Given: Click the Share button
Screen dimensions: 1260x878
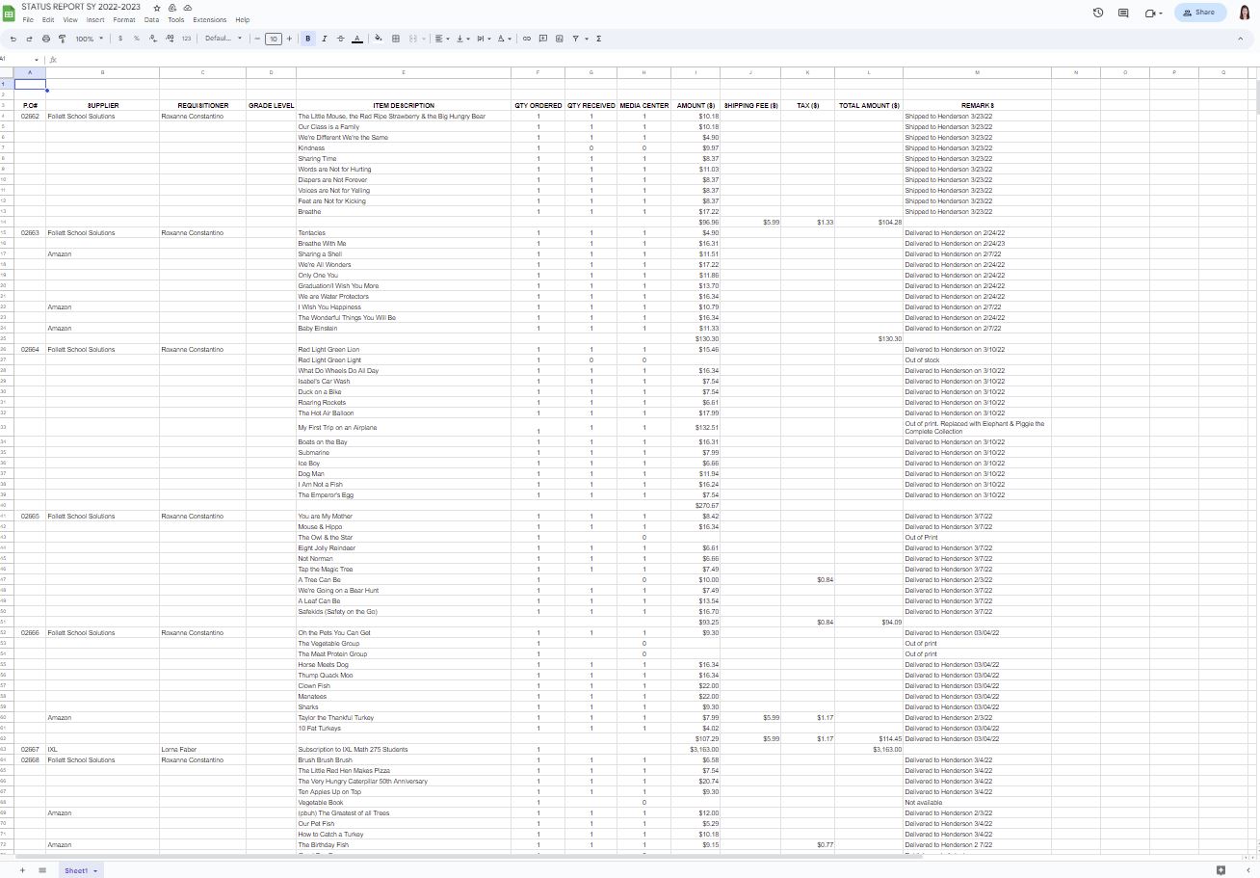Looking at the screenshot, I should 1199,13.
